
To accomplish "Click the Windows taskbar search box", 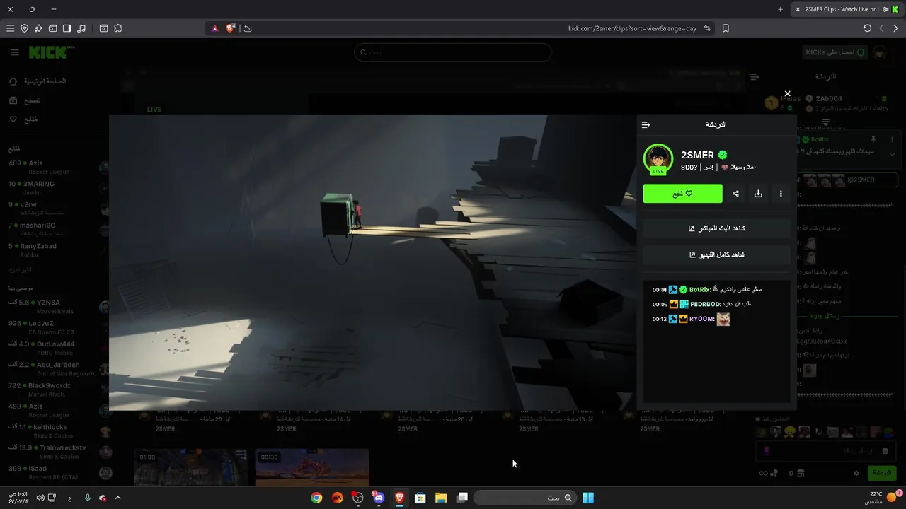I will (x=524, y=498).
